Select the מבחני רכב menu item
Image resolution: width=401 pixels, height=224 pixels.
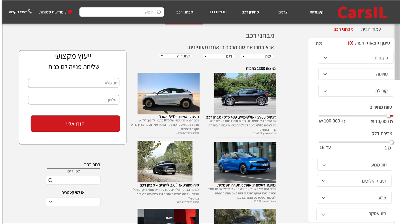pos(185,12)
